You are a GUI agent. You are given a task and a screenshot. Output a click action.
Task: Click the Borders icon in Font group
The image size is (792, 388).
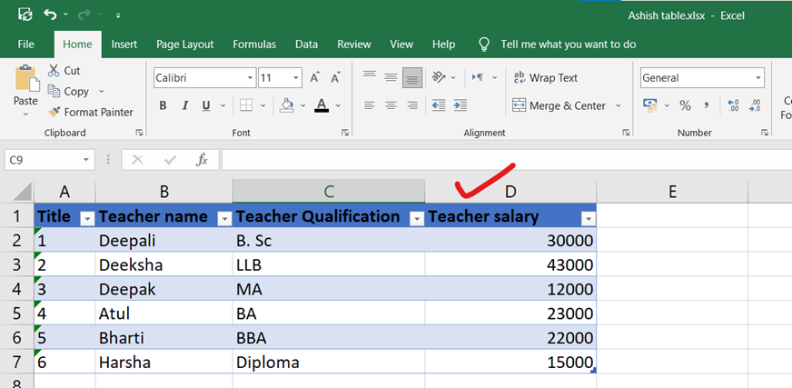click(244, 105)
